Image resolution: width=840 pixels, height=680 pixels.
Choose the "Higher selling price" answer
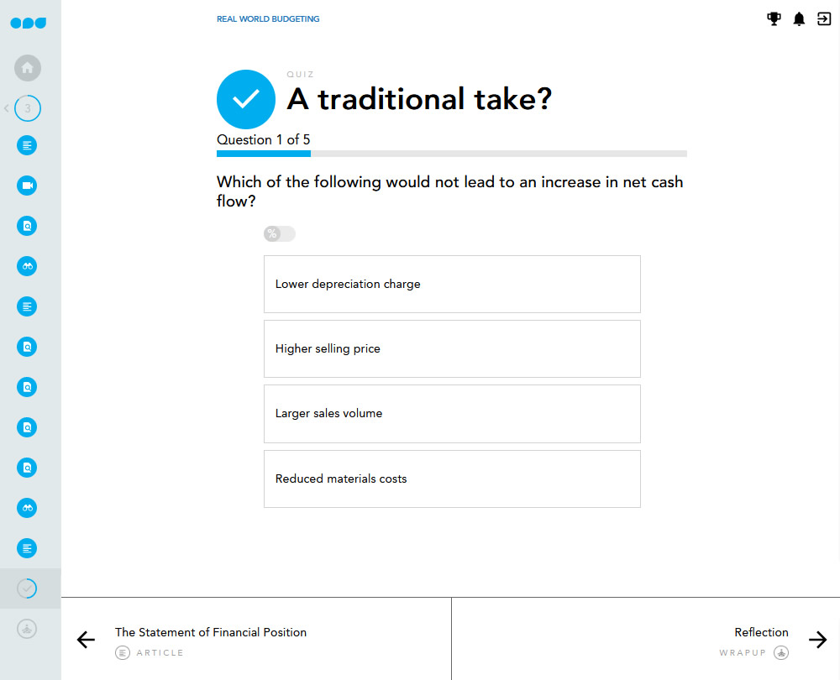452,348
